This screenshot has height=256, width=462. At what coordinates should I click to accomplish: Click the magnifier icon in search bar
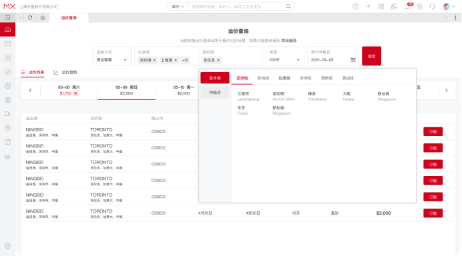(288, 6)
